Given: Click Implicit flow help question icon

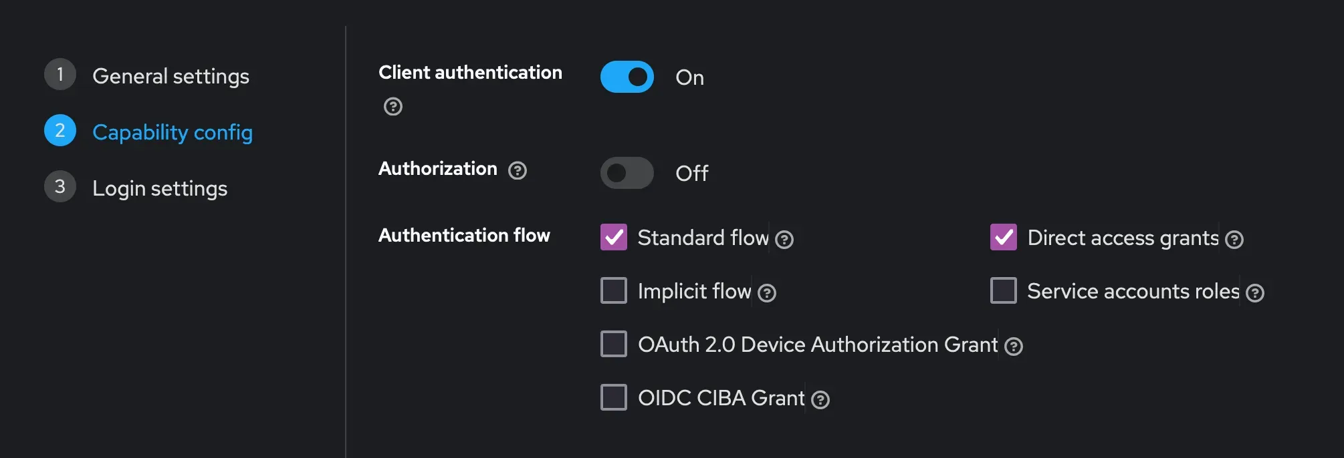Looking at the screenshot, I should click(767, 292).
